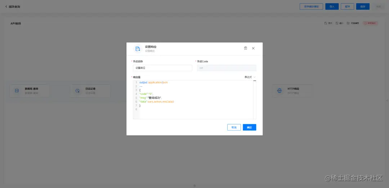Image resolution: width=389 pixels, height=188 pixels.
Task: Delete the node with the trash icon
Action: [x=245, y=48]
